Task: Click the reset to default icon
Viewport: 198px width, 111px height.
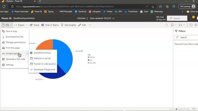Action: tap(167, 25)
